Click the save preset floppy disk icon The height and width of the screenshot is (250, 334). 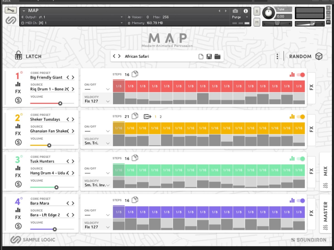[209, 57]
